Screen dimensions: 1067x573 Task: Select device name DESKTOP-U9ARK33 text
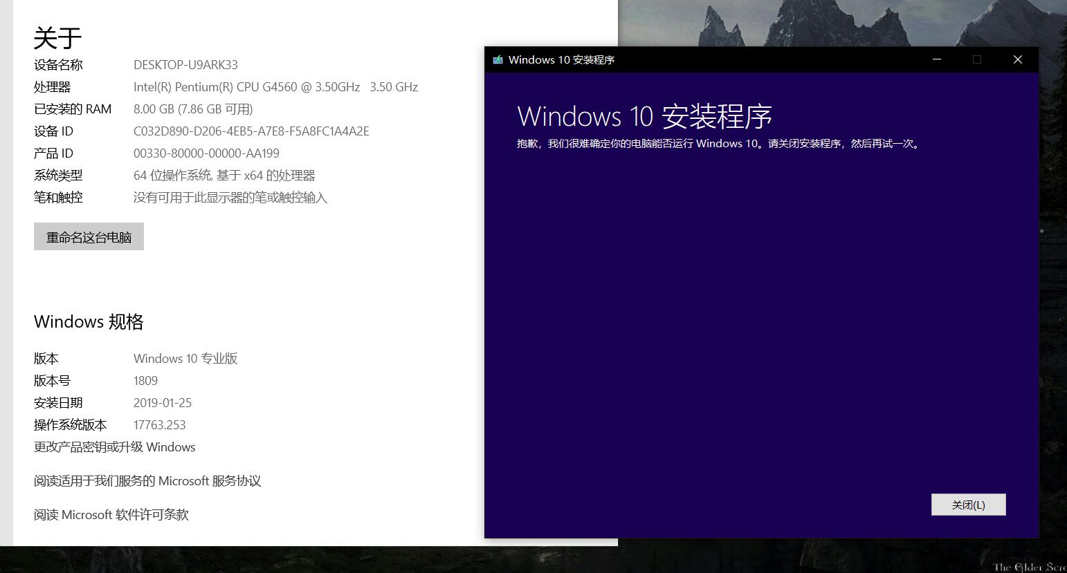[185, 65]
